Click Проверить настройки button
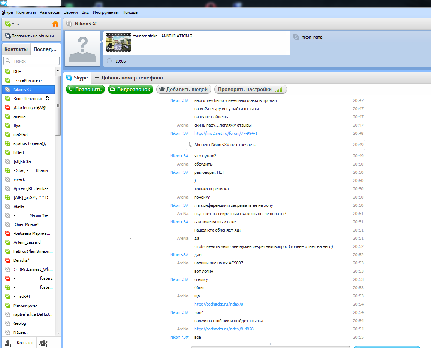The width and height of the screenshot is (431, 348). pyautogui.click(x=250, y=89)
